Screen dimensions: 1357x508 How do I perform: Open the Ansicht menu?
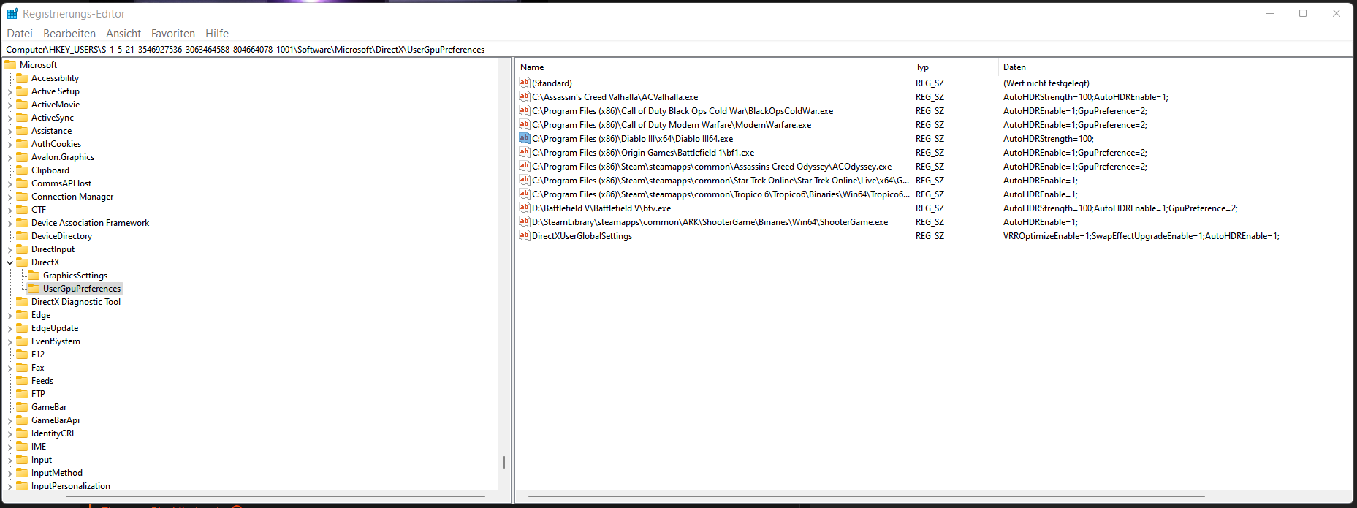tap(123, 34)
